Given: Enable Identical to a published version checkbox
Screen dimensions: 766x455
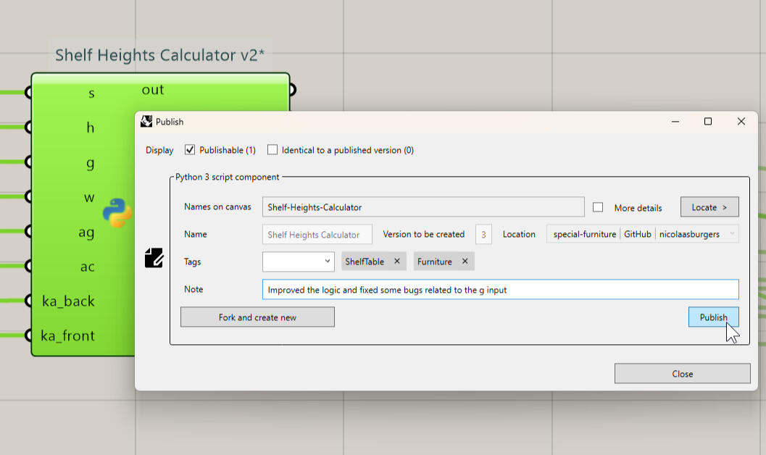Looking at the screenshot, I should 272,150.
